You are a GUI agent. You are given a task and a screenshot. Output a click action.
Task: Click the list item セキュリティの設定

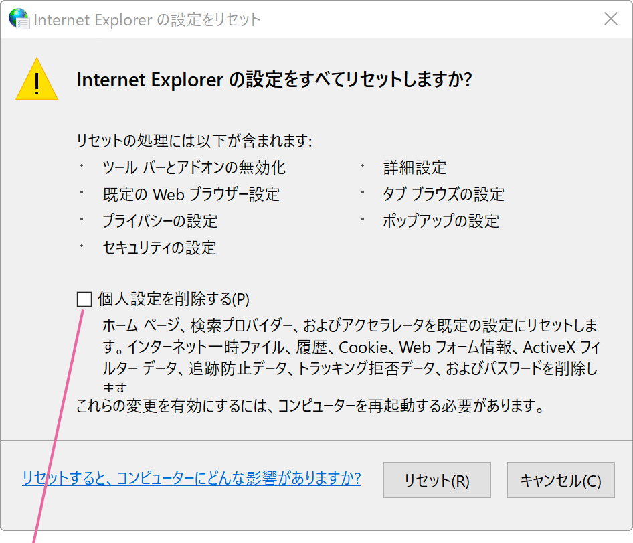[159, 248]
